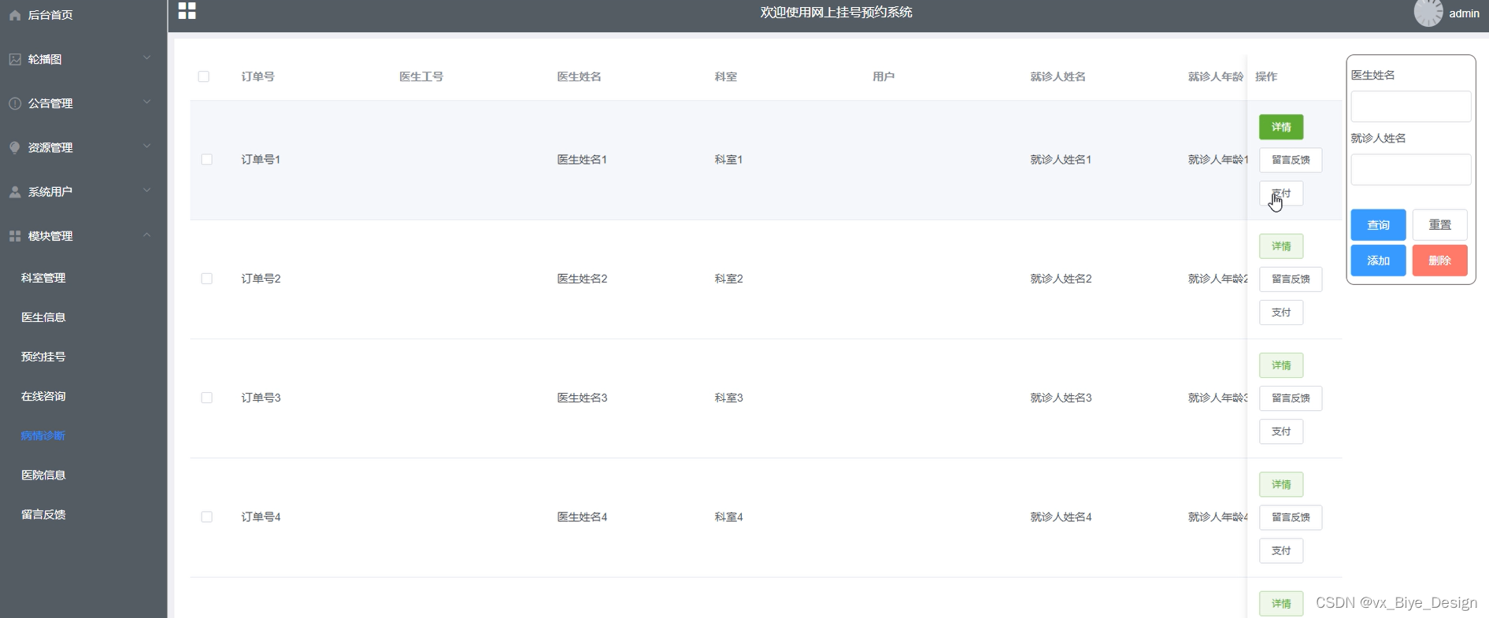Click 支付 button for 订单号2

coord(1281,313)
